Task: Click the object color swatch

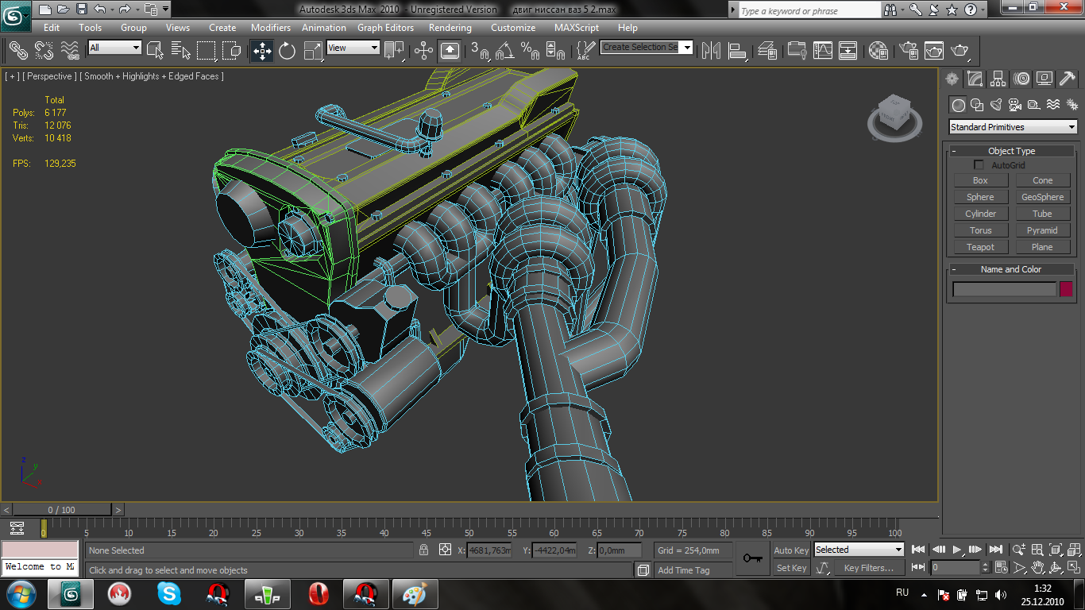Action: (1066, 290)
